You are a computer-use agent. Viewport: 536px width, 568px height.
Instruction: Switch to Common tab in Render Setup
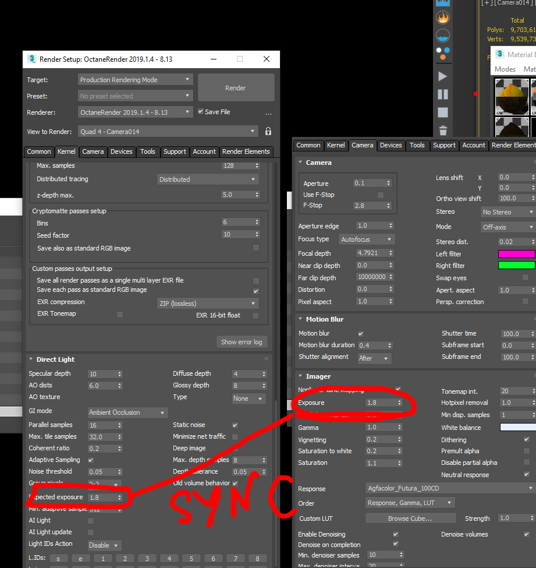(39, 151)
